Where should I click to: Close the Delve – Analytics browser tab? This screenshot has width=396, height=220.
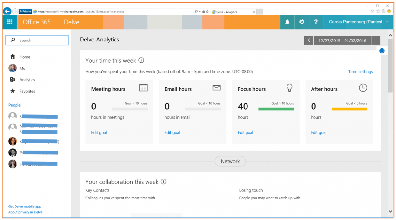(254, 12)
